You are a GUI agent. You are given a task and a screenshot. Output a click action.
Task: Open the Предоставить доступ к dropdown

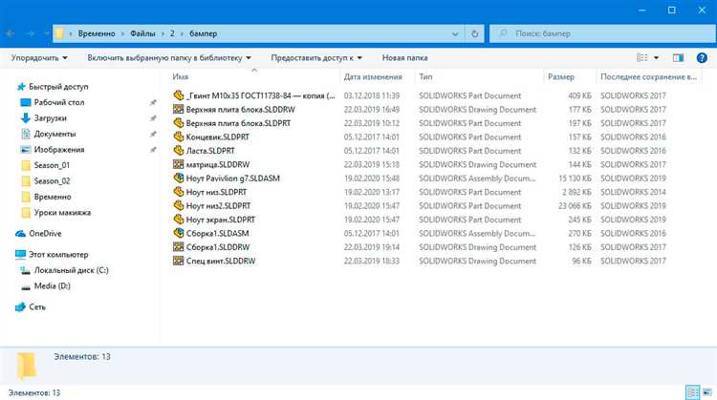316,58
